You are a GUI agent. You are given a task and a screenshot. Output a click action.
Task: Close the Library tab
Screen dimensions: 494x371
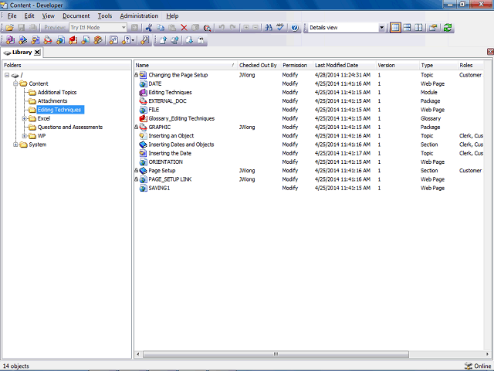coord(37,53)
